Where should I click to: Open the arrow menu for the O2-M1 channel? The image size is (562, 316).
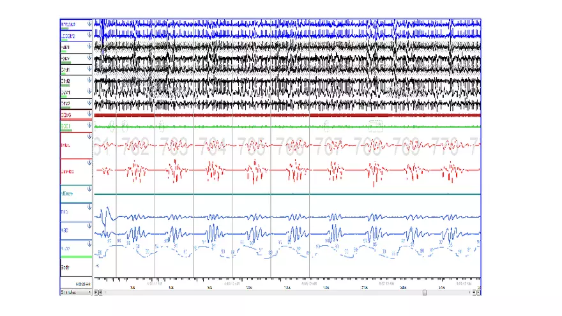click(89, 91)
